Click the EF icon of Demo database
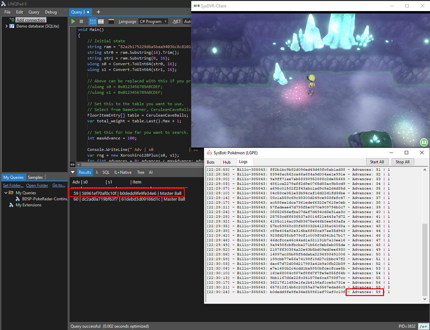 point(12,26)
